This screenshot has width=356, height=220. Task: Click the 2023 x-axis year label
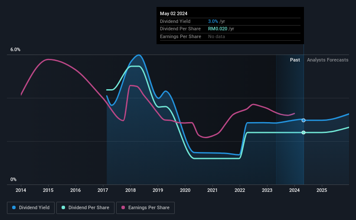point(267,190)
